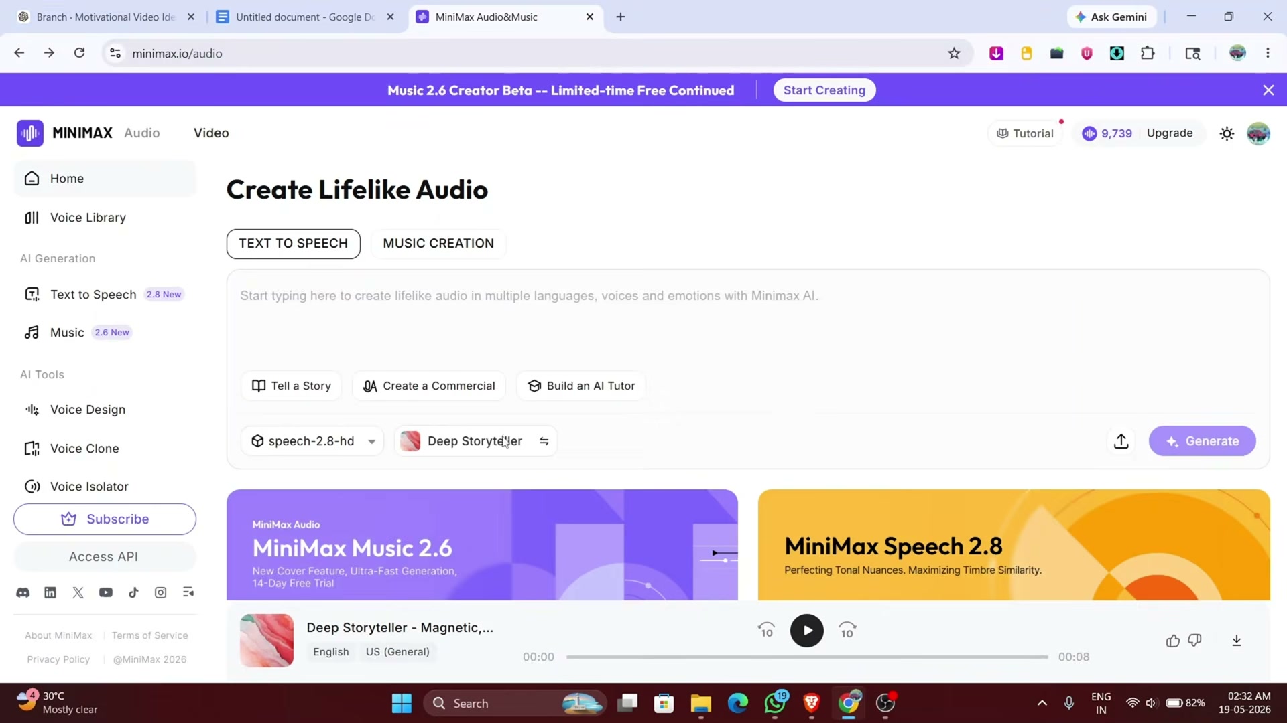This screenshot has width=1287, height=723.
Task: Choose the Create a Commercial preset
Action: pyautogui.click(x=429, y=386)
